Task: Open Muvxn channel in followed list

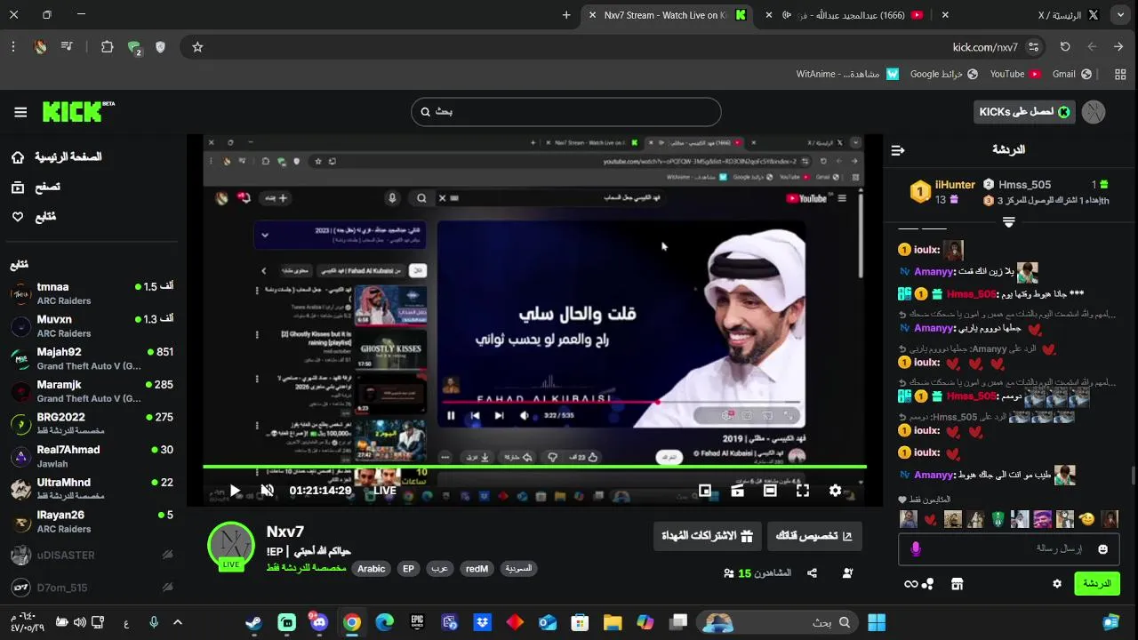Action: coord(92,326)
